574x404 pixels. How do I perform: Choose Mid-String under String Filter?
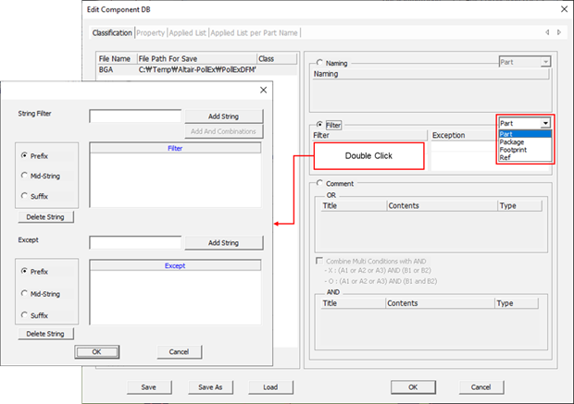pos(24,174)
